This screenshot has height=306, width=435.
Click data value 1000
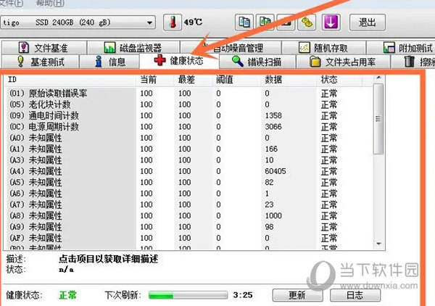273,215
